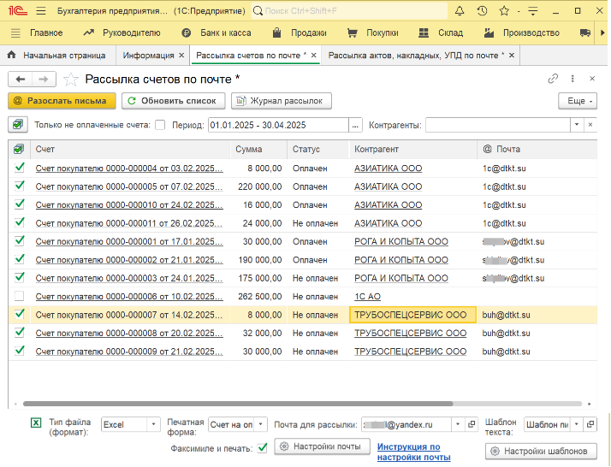Open the history clock icon
The height and width of the screenshot is (467, 611).
pos(482,11)
